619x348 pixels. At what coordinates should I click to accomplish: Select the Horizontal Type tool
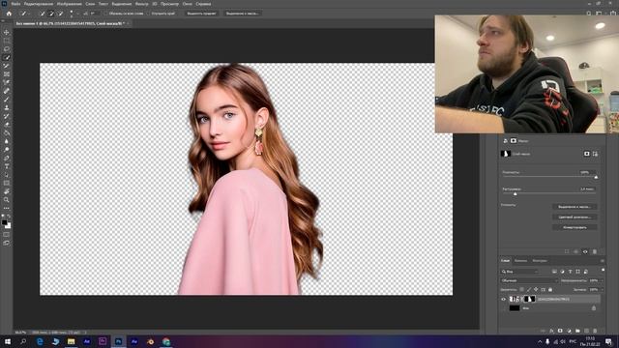7,166
